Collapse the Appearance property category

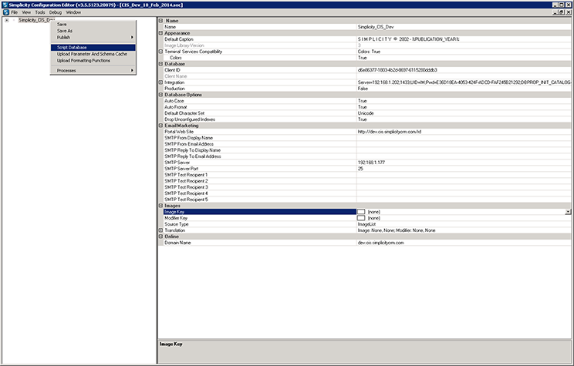click(160, 33)
